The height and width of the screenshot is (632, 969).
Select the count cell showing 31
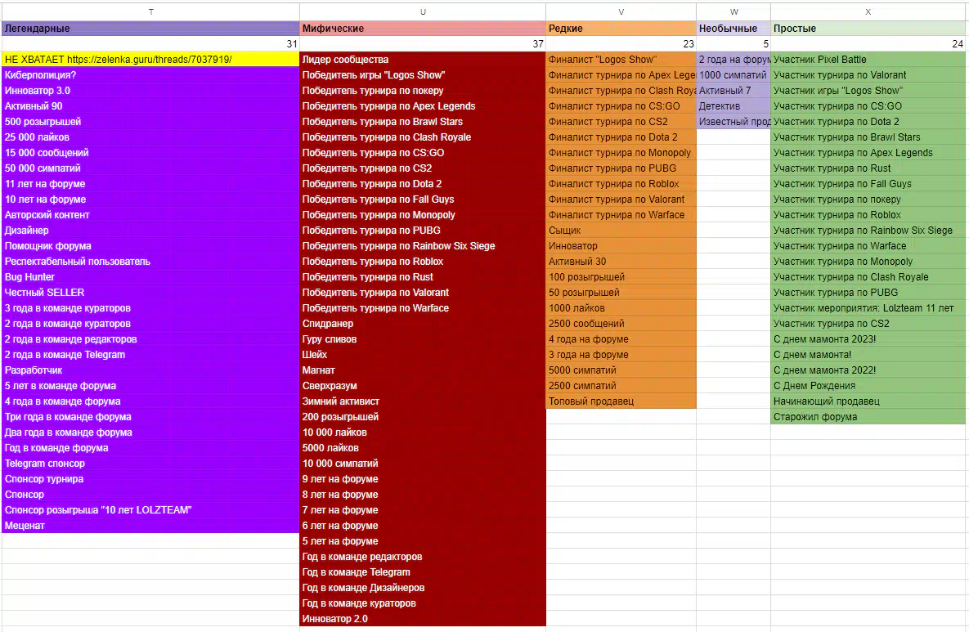pos(150,44)
